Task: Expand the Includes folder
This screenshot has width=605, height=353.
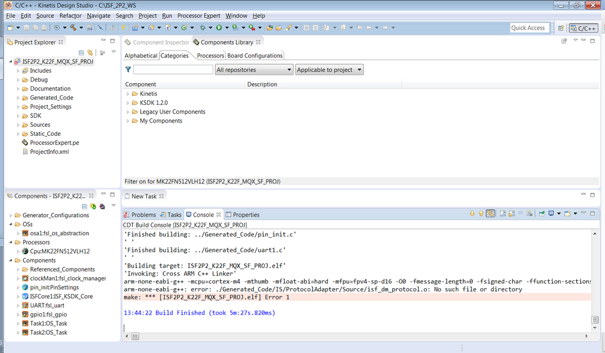Action: tap(18, 71)
